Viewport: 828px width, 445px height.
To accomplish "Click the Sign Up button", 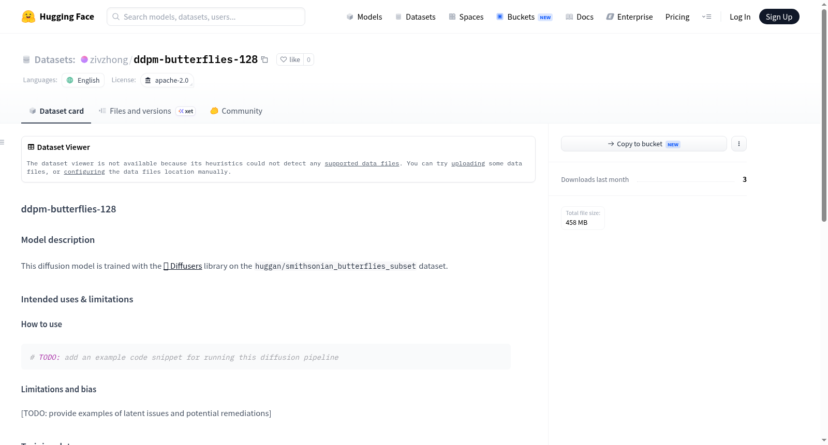I will pos(779,17).
